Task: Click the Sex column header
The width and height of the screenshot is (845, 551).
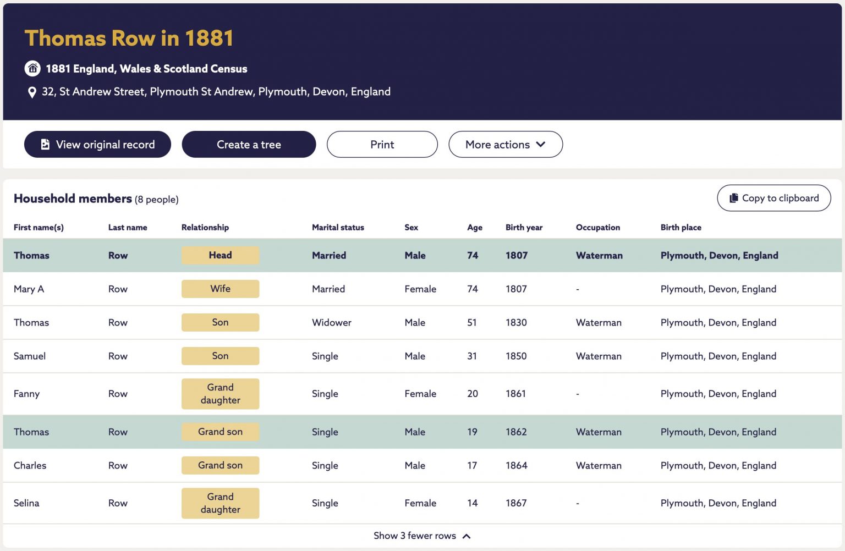Action: (411, 227)
